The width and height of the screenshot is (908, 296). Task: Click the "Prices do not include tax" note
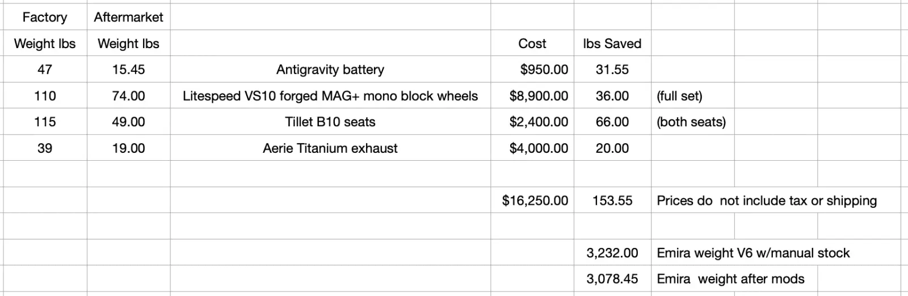pyautogui.click(x=766, y=200)
